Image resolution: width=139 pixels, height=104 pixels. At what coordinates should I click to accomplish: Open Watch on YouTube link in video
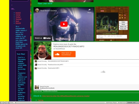(43, 38)
